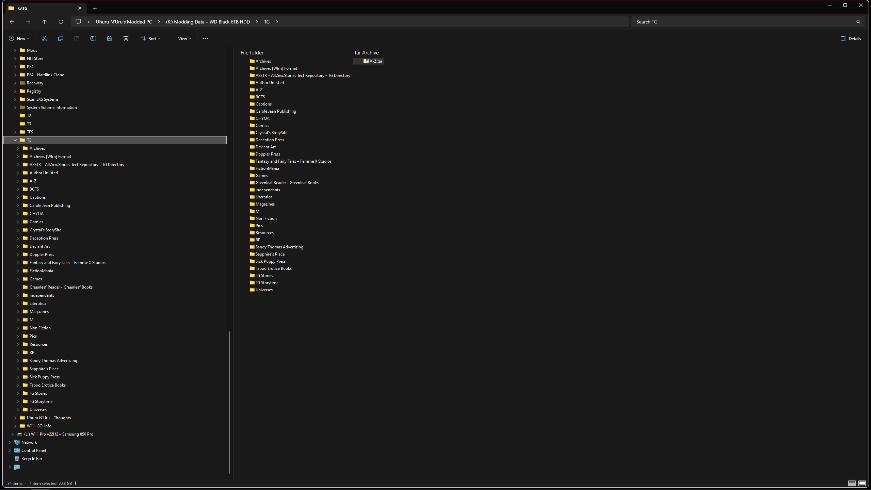Switch to large thumbnails view icon in status bar
871x490 pixels.
862,484
